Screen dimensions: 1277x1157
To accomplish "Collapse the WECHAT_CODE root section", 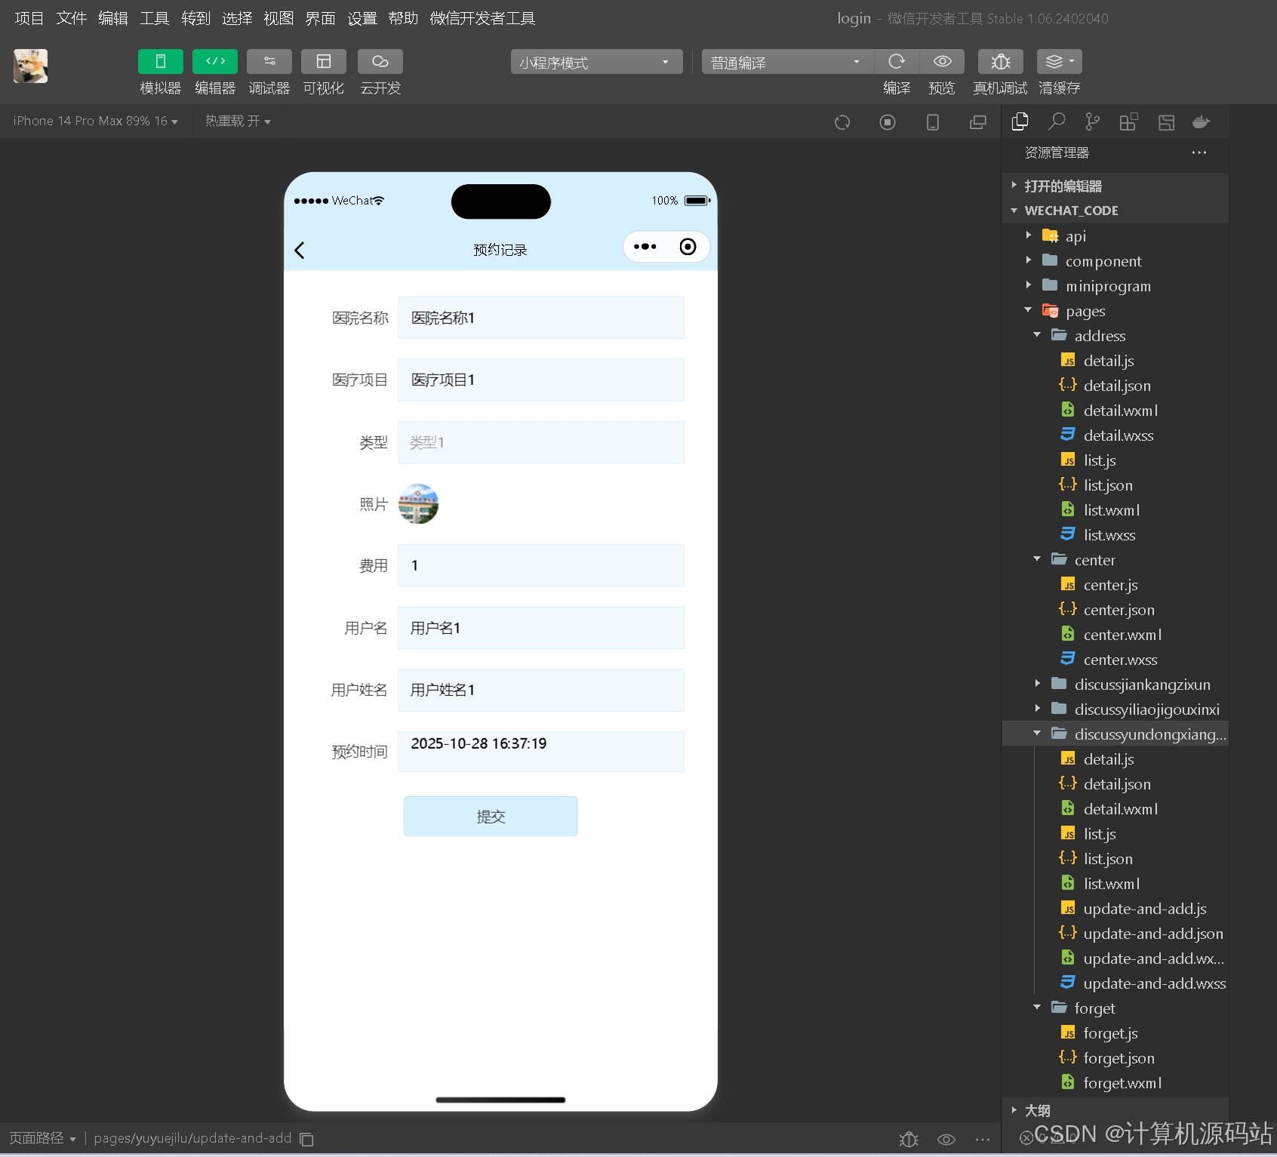I will (x=1115, y=211).
